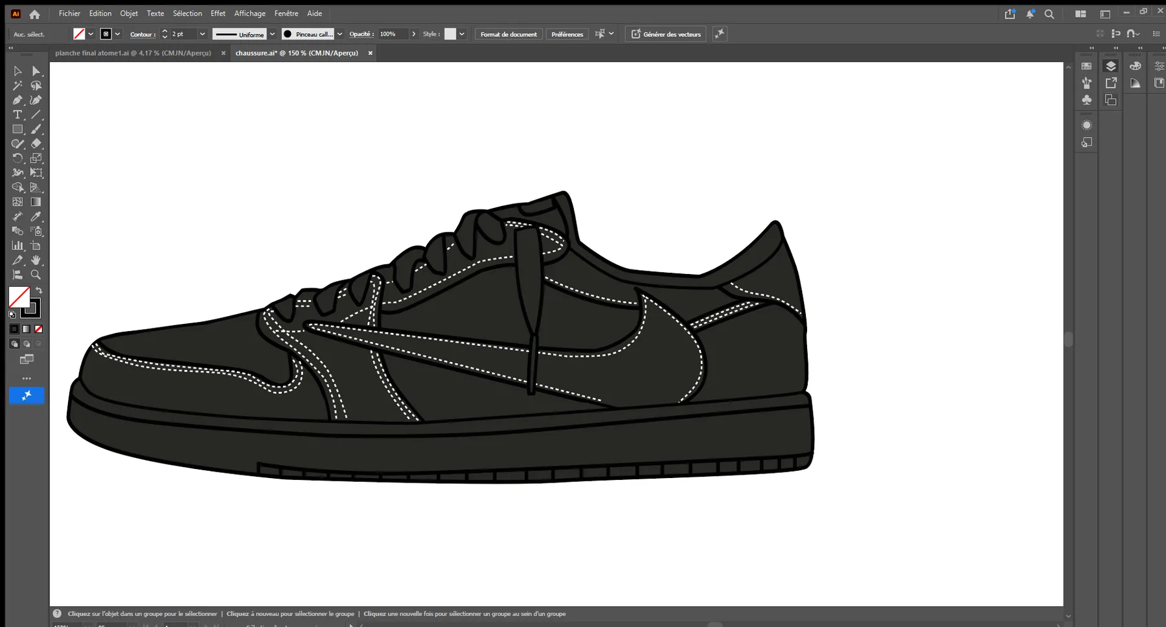Enable Draw Behind mode
Image resolution: width=1166 pixels, height=627 pixels.
pyautogui.click(x=27, y=344)
